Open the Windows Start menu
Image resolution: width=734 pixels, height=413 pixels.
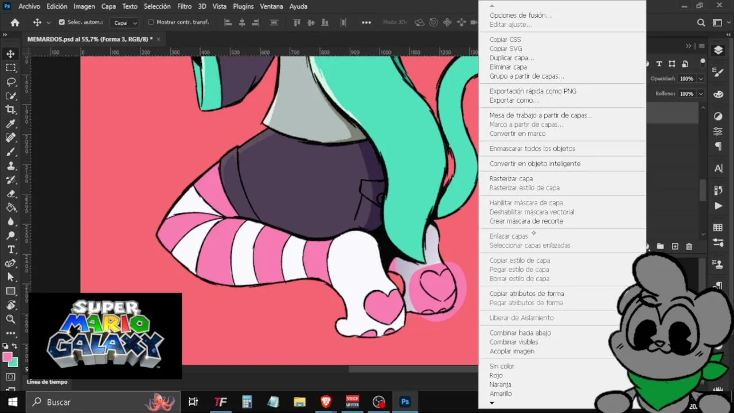(x=13, y=402)
